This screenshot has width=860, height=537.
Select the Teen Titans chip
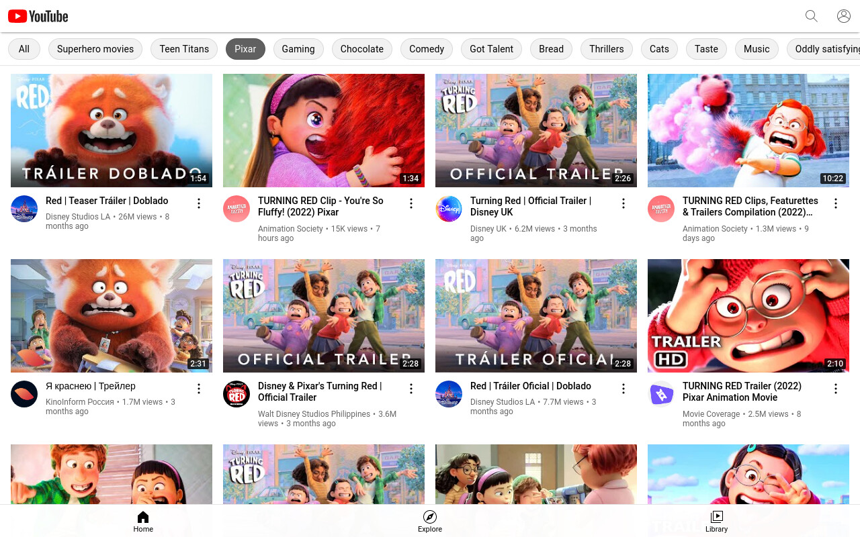(184, 49)
